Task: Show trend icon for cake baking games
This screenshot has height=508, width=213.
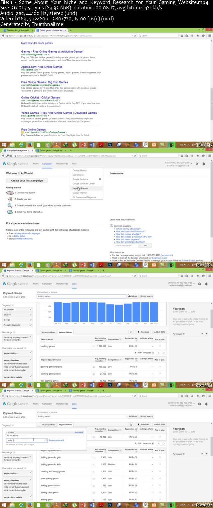Action: (x=93, y=478)
